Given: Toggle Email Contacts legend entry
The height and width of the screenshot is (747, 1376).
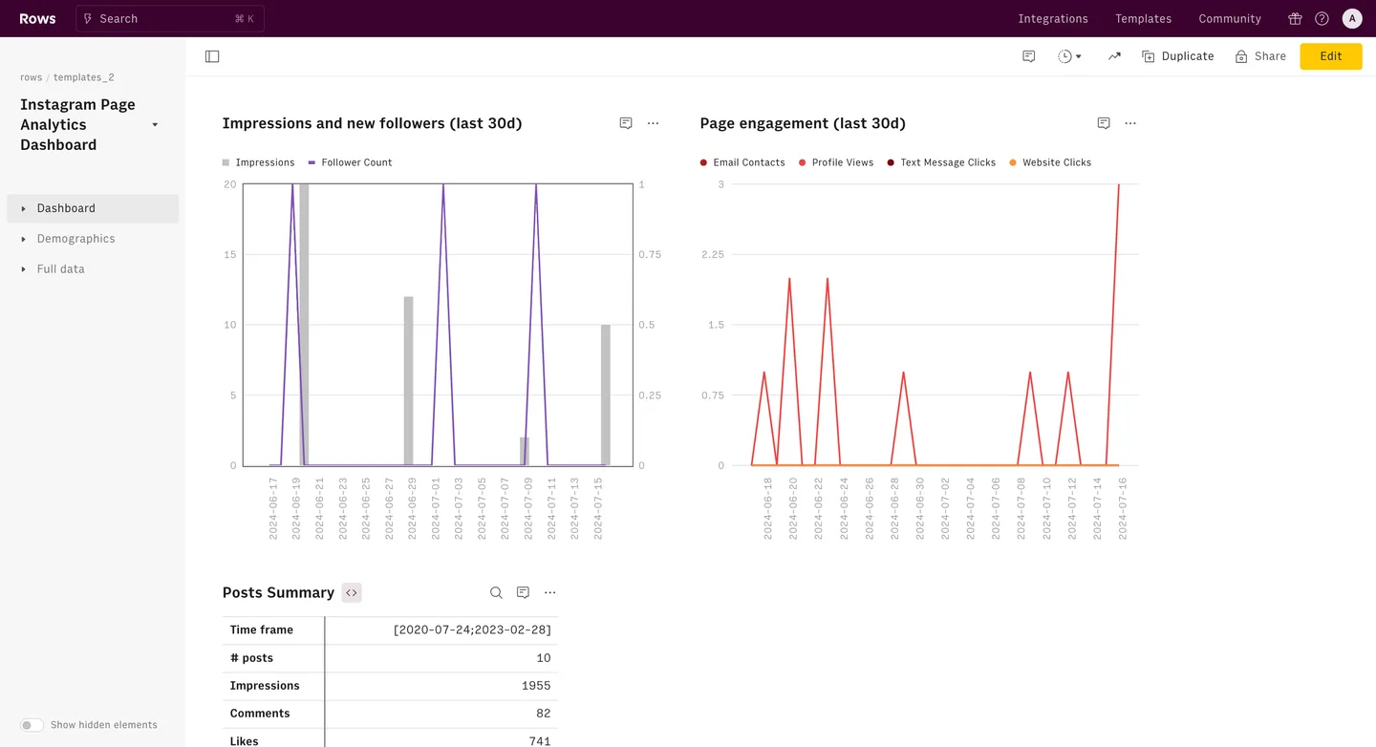Looking at the screenshot, I should [x=742, y=162].
